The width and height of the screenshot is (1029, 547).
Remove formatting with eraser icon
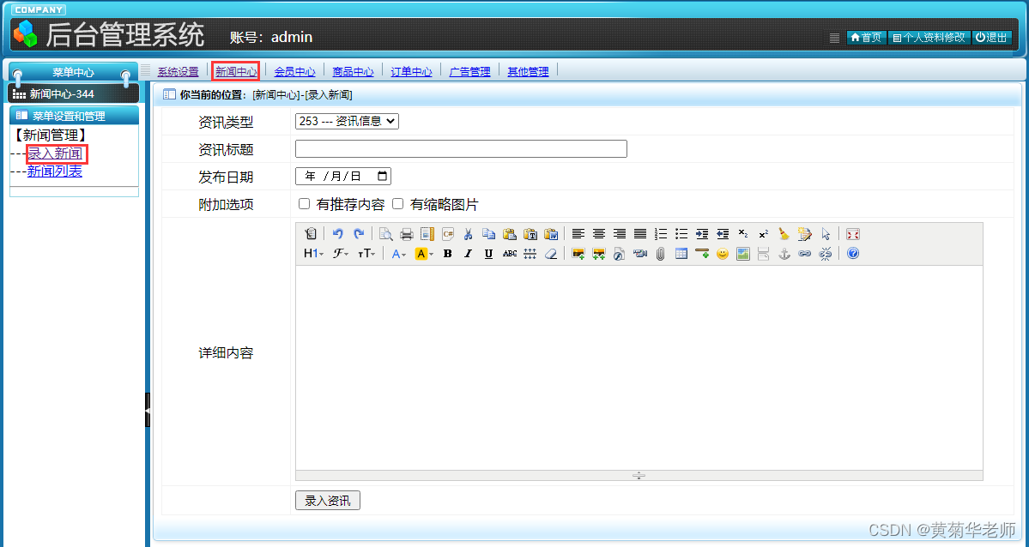(x=551, y=254)
